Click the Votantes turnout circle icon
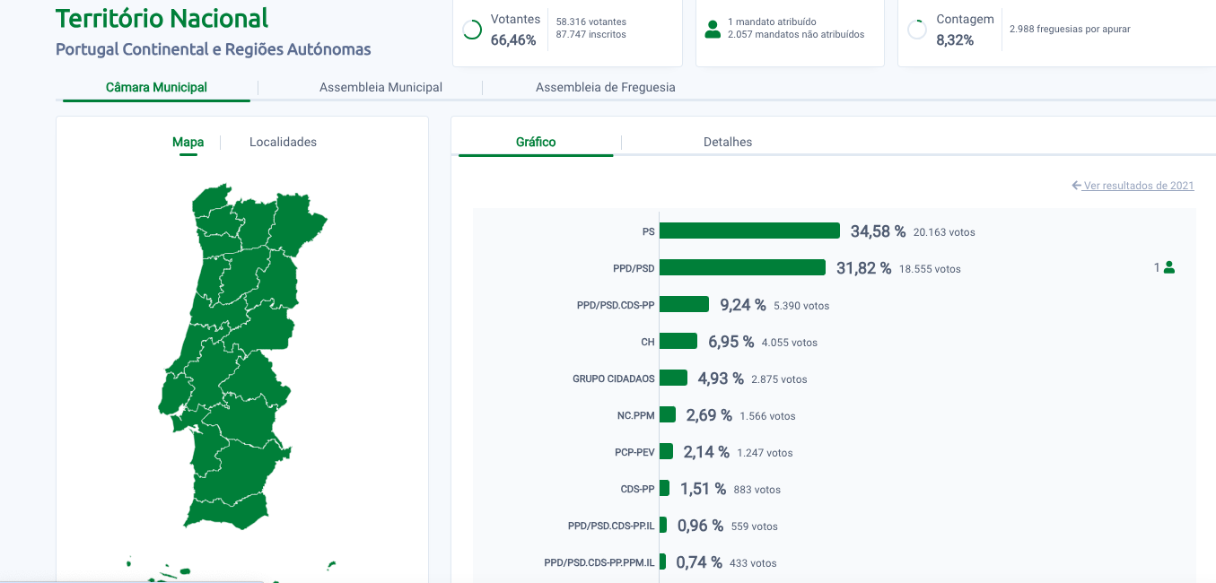The image size is (1216, 583). coord(472,30)
